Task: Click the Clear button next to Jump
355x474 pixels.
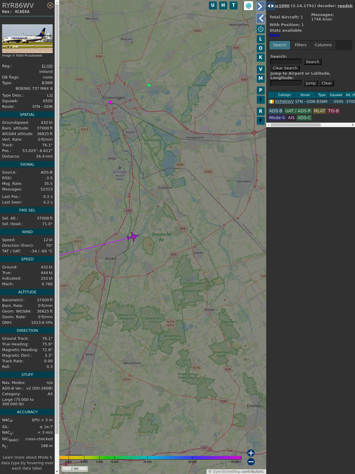Action: tap(327, 83)
